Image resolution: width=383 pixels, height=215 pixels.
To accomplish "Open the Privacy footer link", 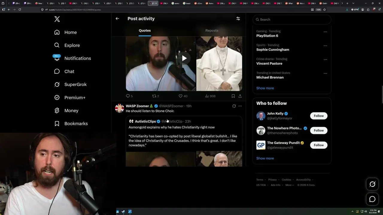I will pyautogui.click(x=273, y=180).
